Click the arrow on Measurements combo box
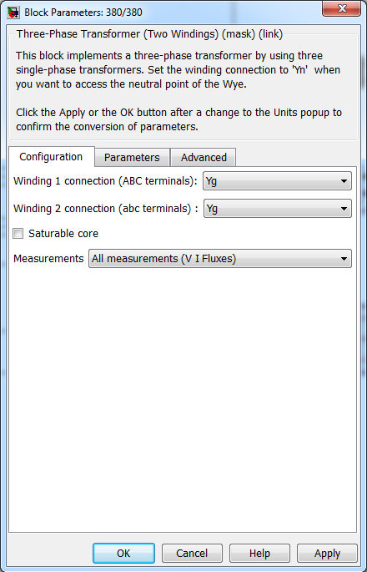Viewport: 367px width, 572px height. click(x=344, y=259)
